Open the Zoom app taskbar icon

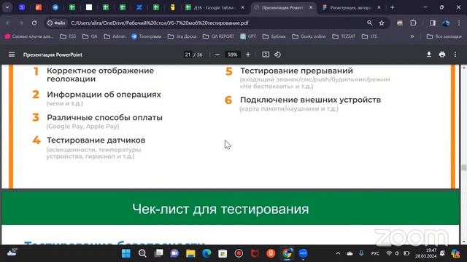click(x=303, y=253)
